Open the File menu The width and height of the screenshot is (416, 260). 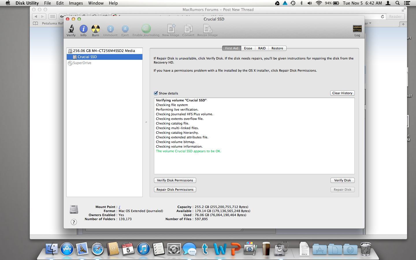tap(47, 3)
